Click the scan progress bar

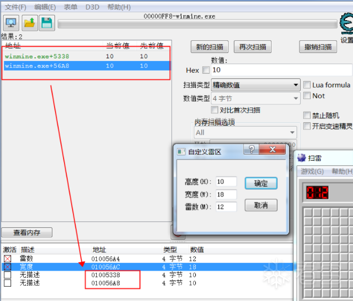(x=197, y=24)
